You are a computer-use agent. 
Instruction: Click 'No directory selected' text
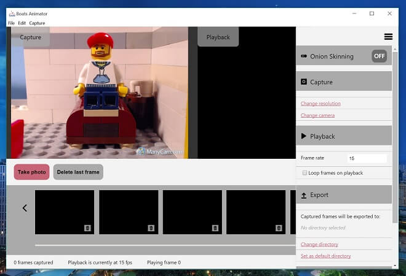pos(323,228)
